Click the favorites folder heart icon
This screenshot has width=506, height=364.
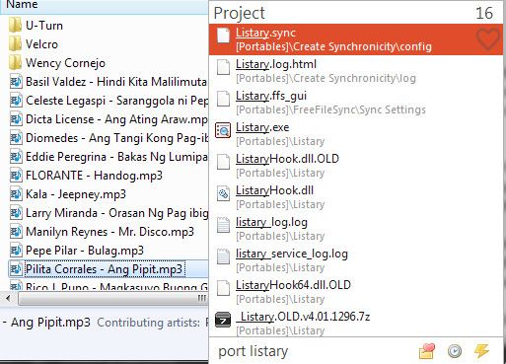point(427,351)
